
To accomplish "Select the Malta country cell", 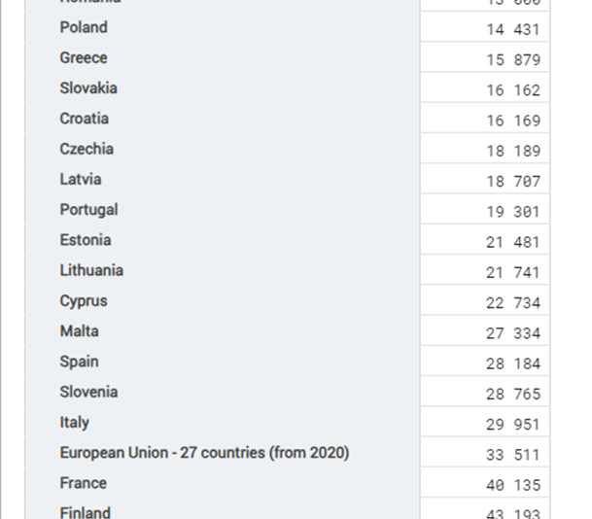I will pos(79,331).
